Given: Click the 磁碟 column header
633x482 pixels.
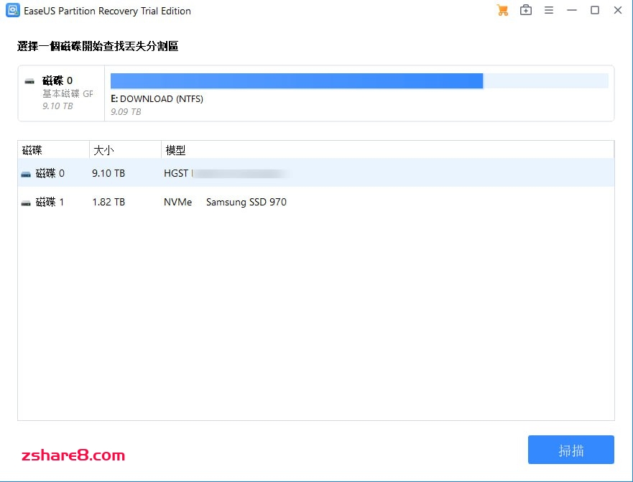Looking at the screenshot, I should [32, 149].
